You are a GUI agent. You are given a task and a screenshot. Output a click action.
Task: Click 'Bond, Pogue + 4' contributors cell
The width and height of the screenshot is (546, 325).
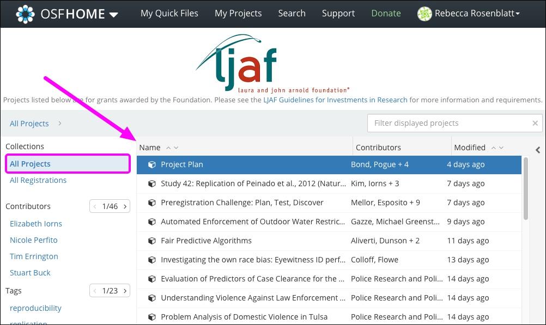(380, 164)
